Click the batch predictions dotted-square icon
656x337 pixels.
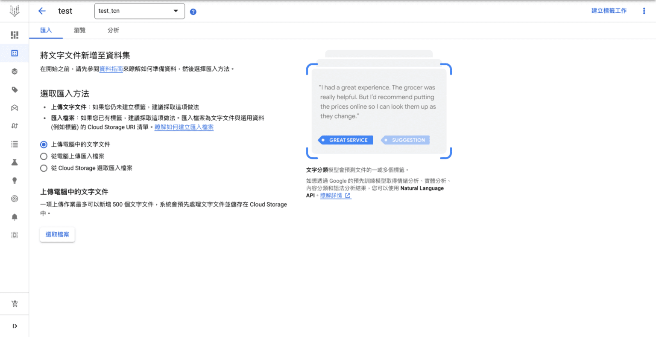[15, 235]
